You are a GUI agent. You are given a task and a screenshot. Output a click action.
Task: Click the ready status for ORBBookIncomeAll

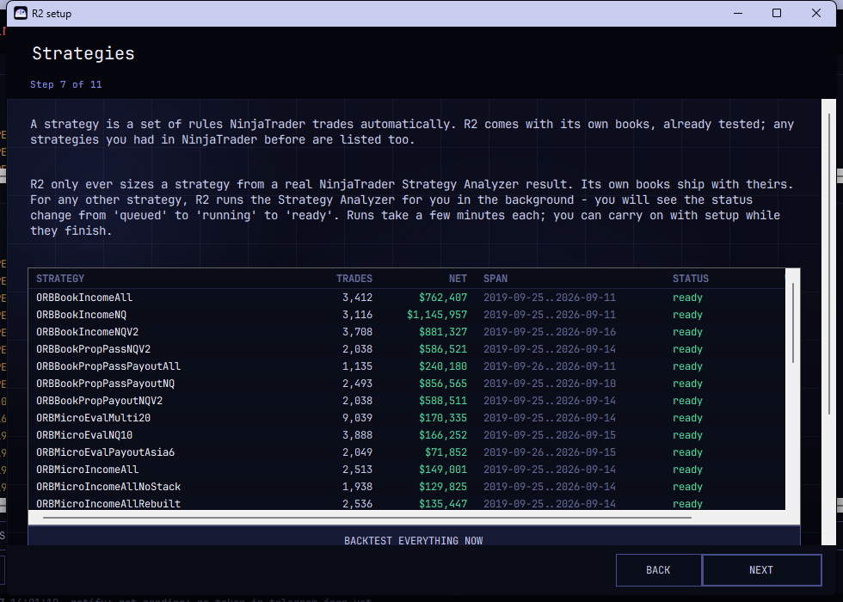pos(687,298)
